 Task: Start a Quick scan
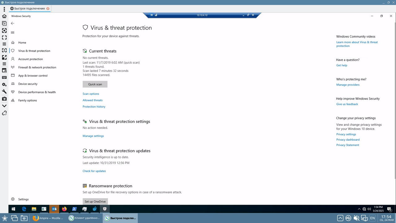[95, 84]
